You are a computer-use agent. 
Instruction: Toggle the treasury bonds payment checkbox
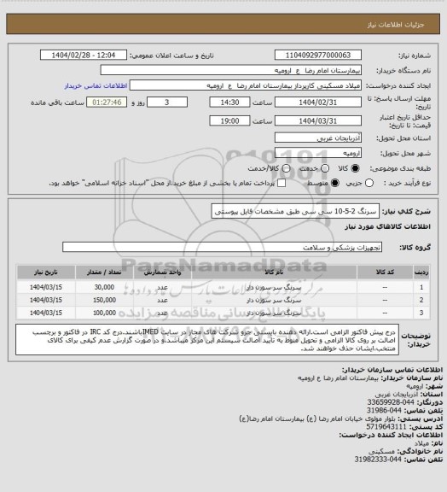(x=282, y=183)
